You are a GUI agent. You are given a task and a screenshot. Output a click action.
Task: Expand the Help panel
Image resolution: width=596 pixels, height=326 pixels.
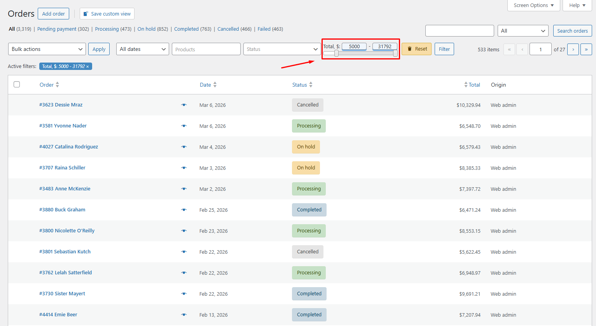tap(577, 5)
